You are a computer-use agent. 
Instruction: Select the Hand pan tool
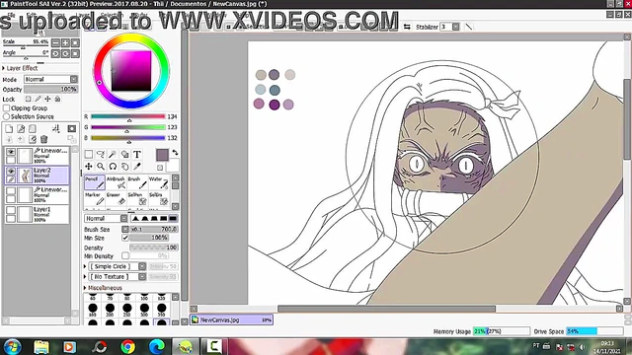pos(125,167)
